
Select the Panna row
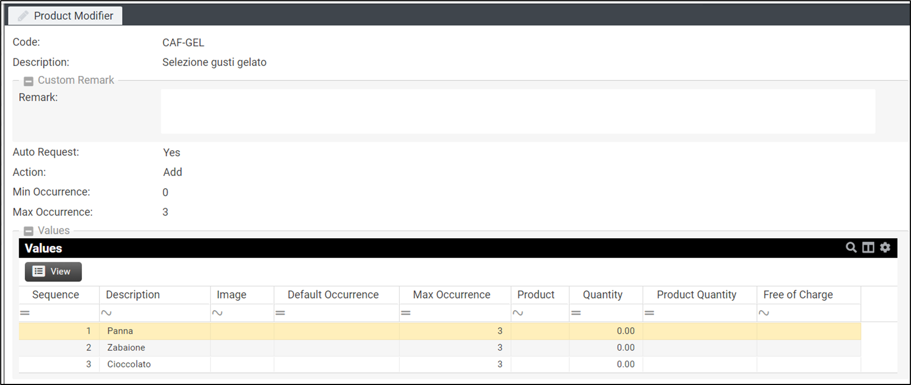point(120,331)
